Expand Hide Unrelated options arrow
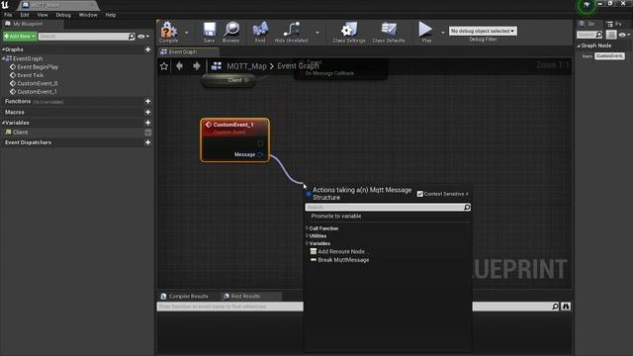Viewport: 633px width, 356px height. (317, 33)
